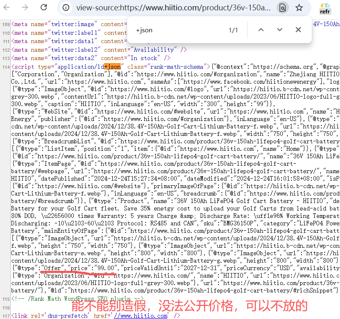Open the refr extension icon
This screenshot has width=340, height=319.
click(x=325, y=9)
